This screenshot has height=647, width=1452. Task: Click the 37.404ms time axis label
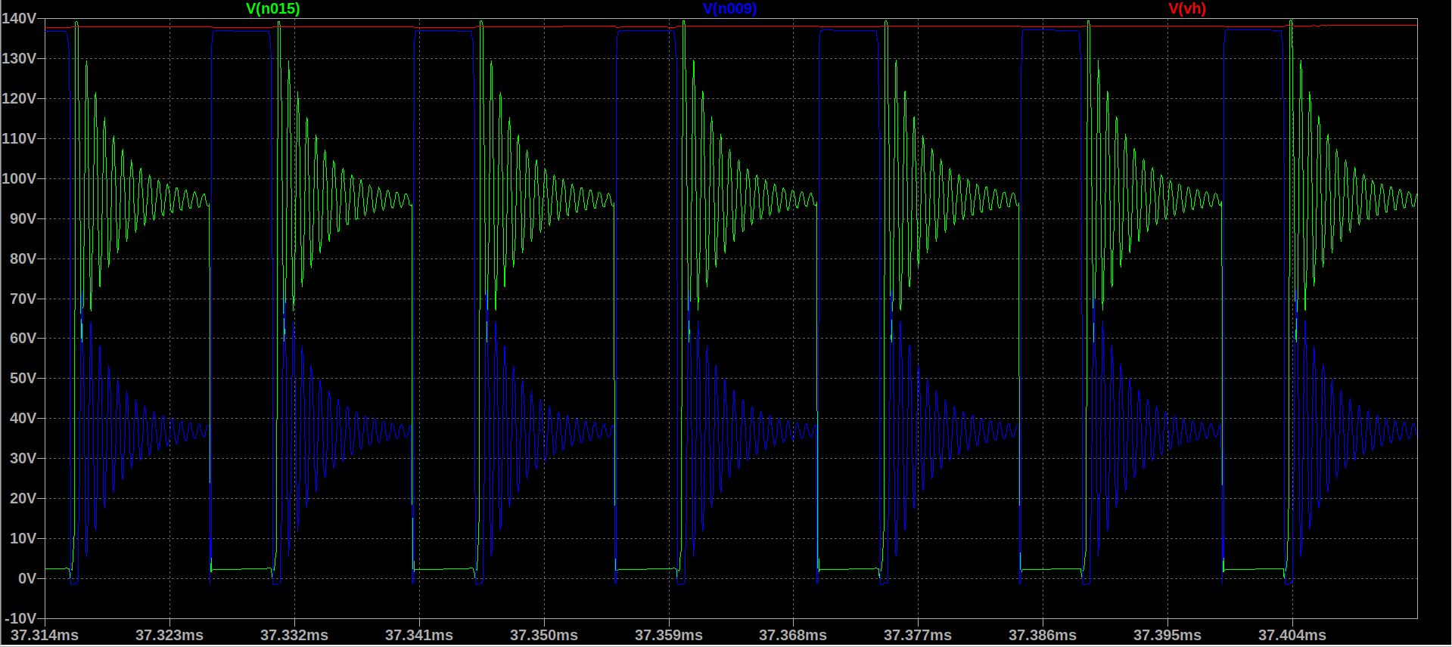point(1292,636)
